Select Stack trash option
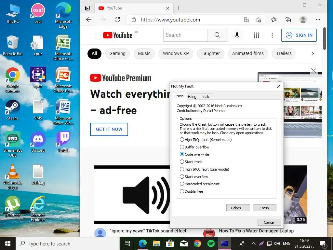 [x=191, y=162]
